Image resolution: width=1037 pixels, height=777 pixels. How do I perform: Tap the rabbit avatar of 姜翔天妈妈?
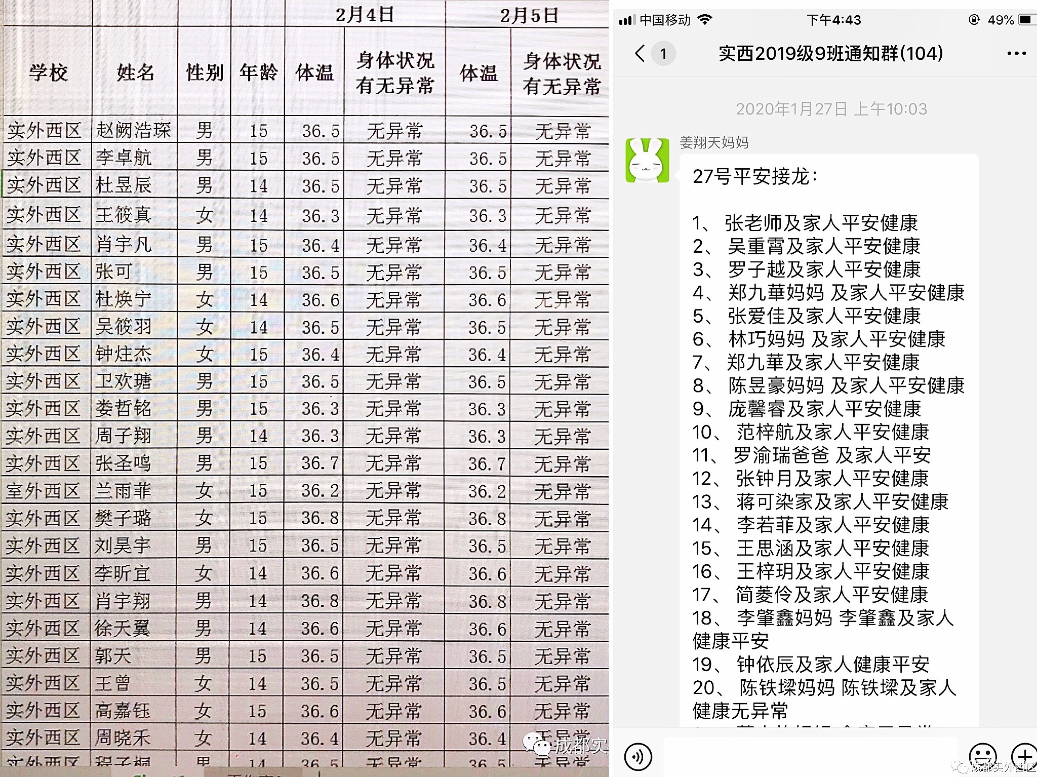[647, 160]
